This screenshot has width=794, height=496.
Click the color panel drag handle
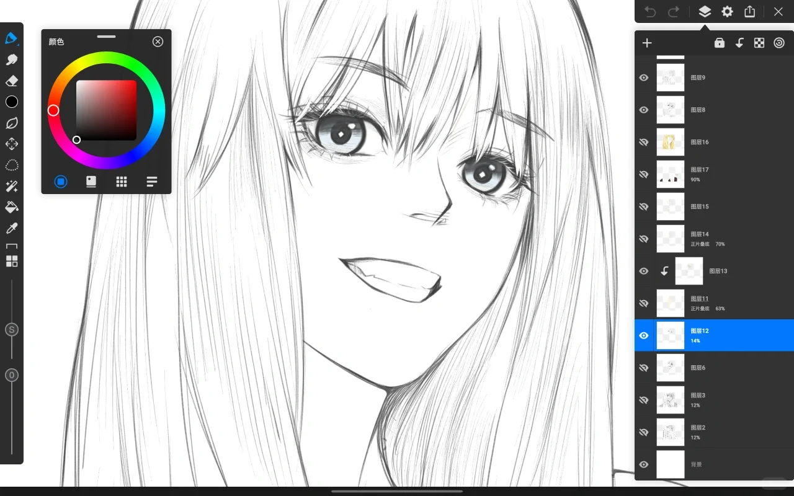pos(106,37)
